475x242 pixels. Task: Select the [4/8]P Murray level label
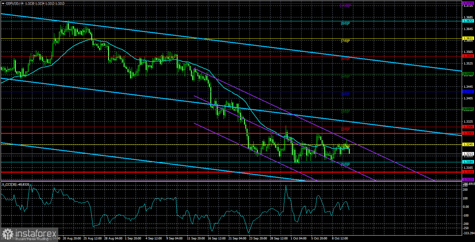[x=346, y=94]
